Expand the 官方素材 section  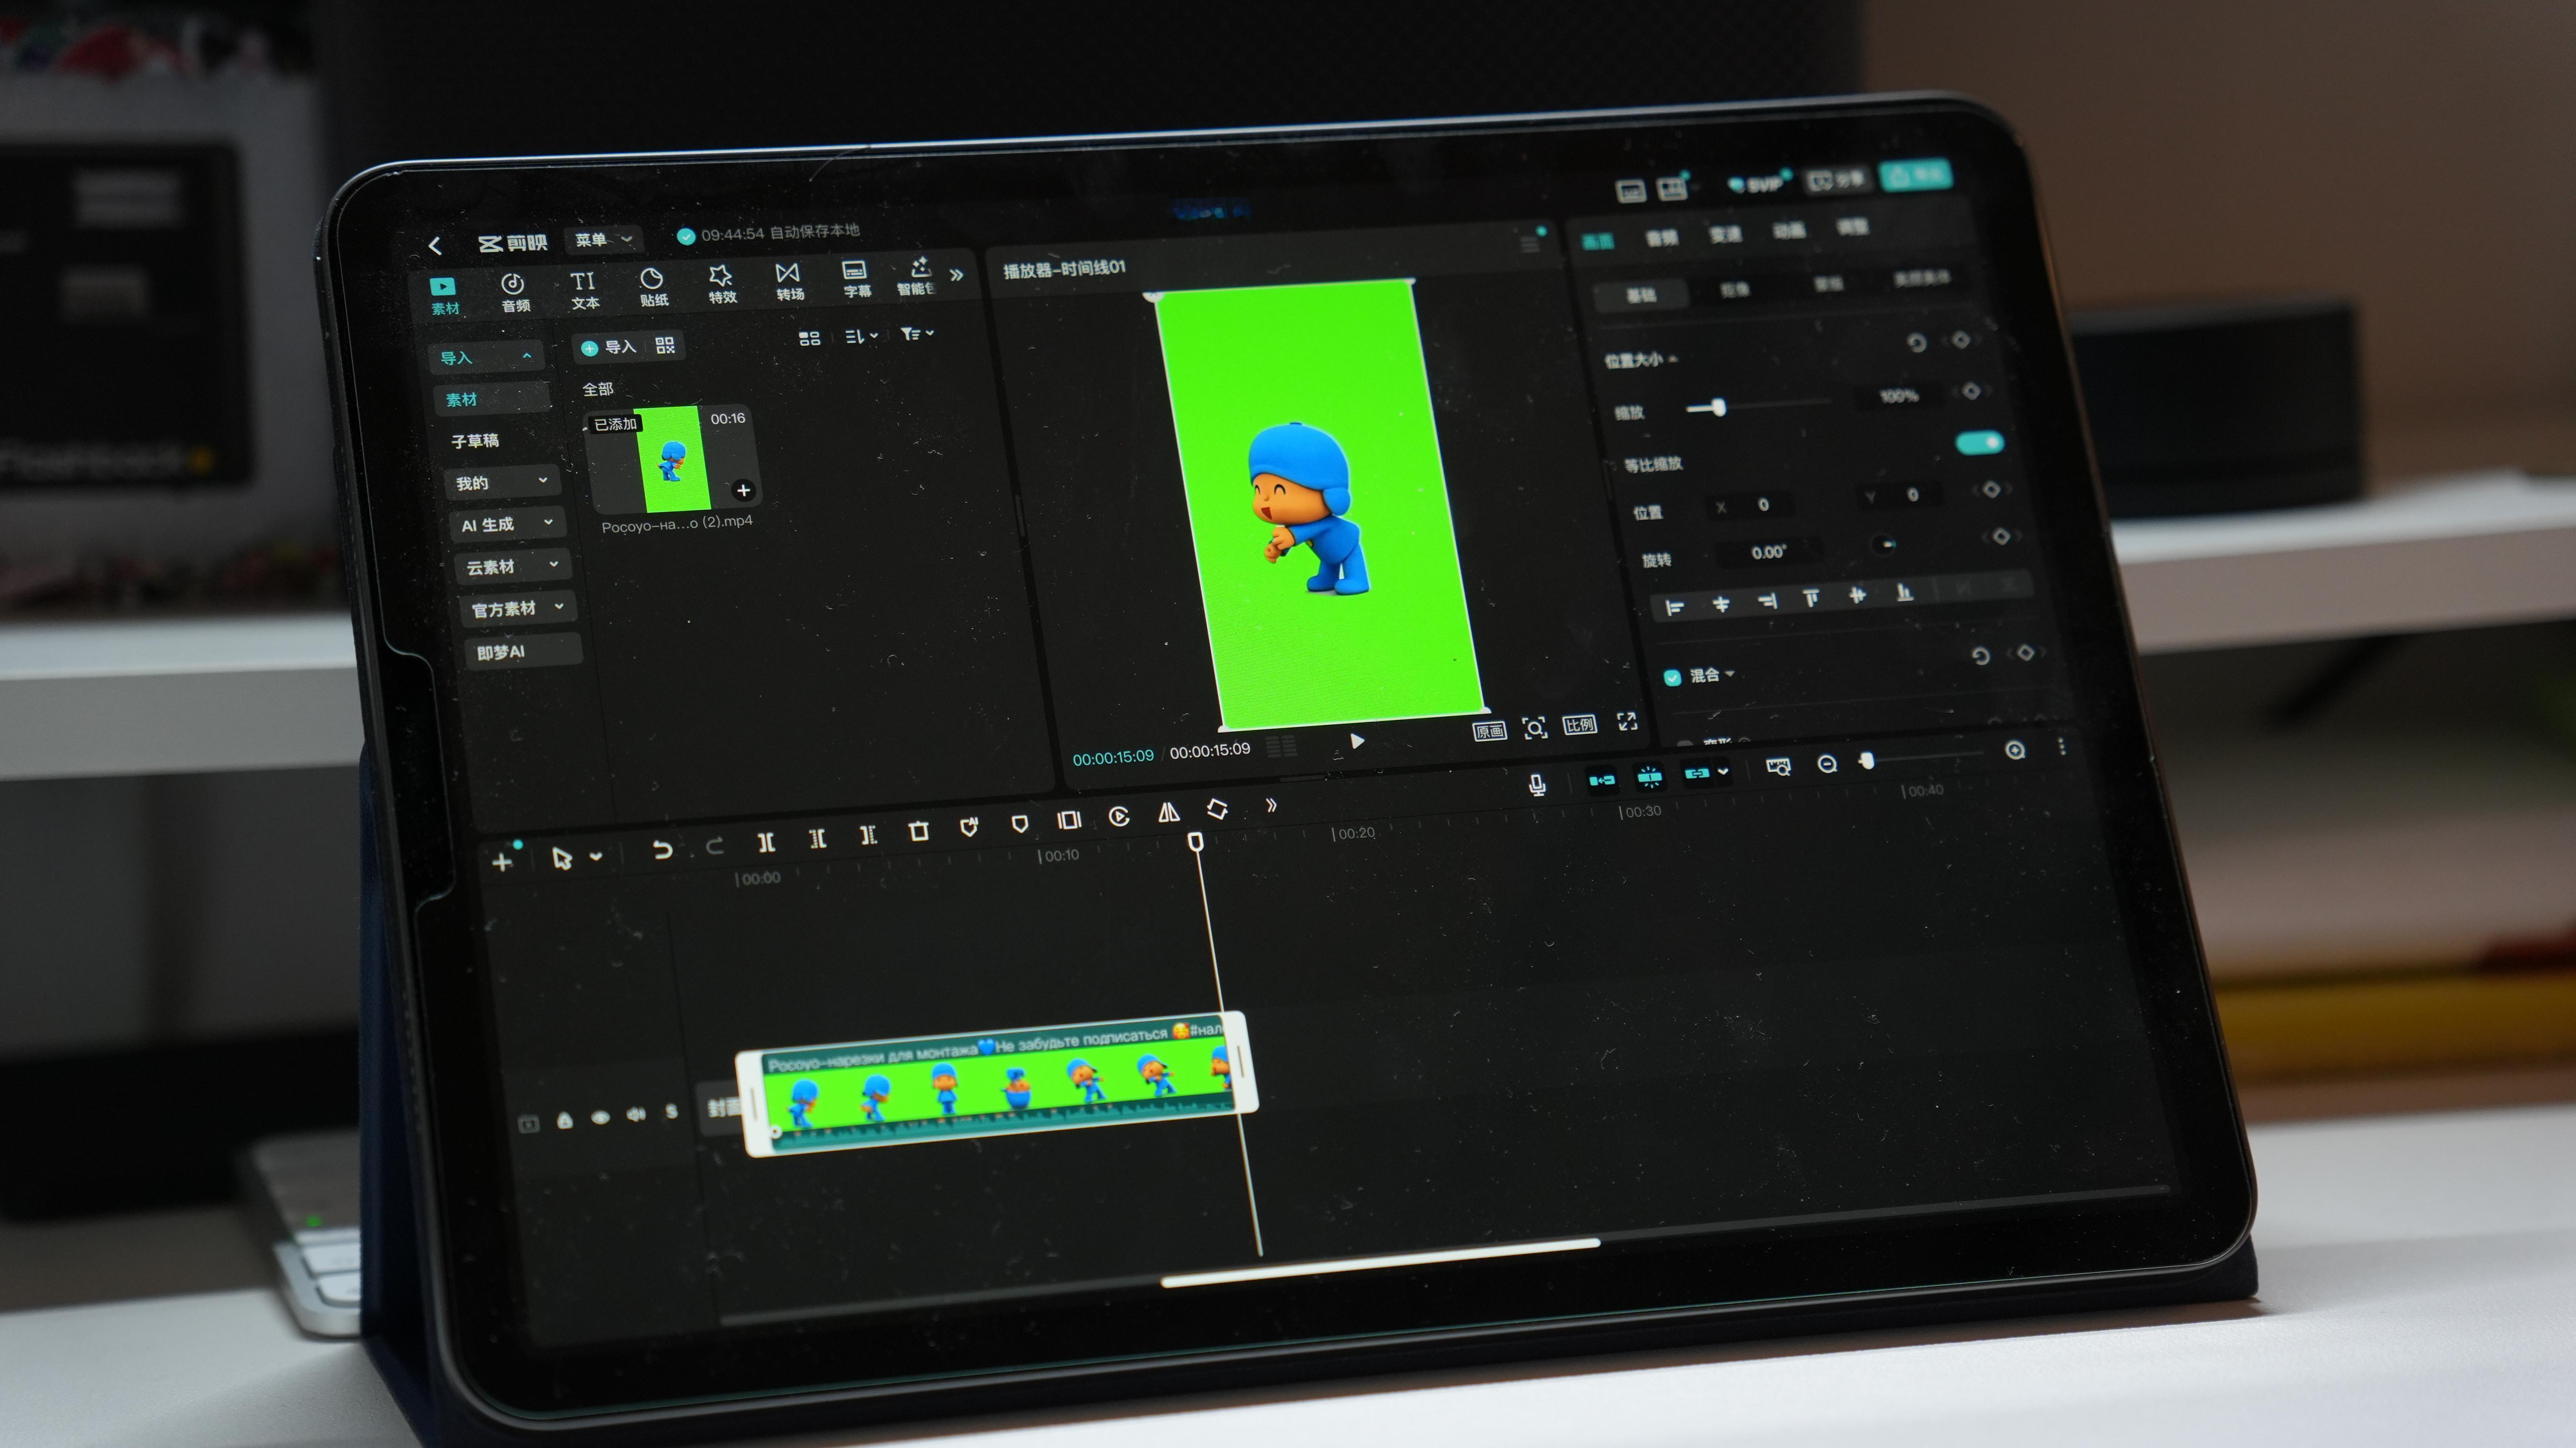pyautogui.click(x=518, y=609)
